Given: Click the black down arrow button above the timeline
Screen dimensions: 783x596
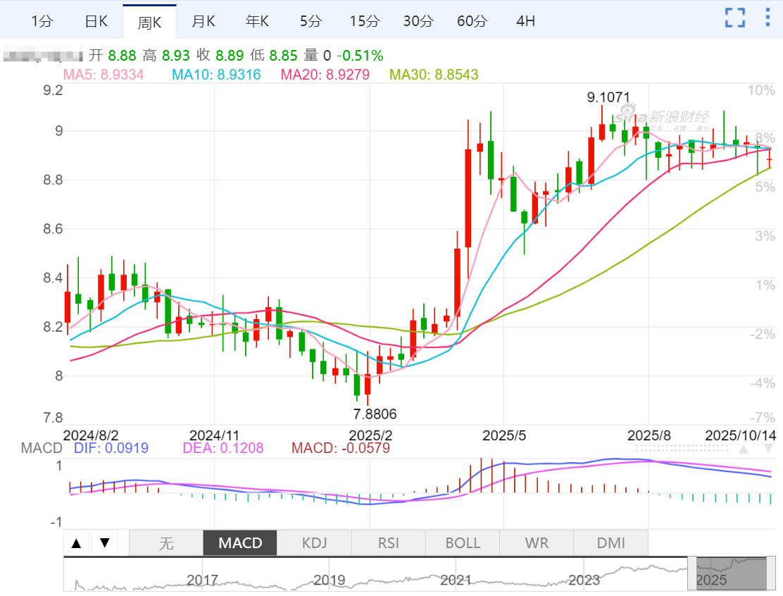Looking at the screenshot, I should (104, 543).
